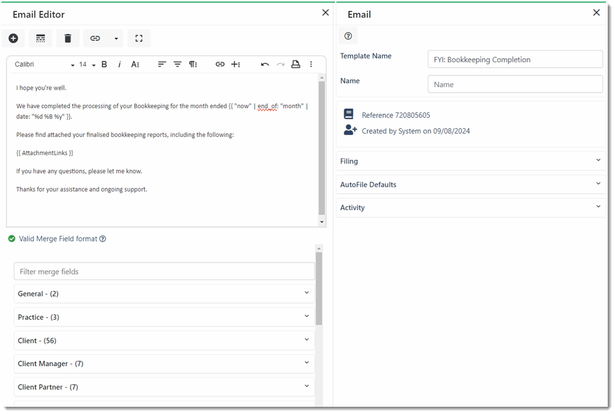Click the top toolbar link icon
The image size is (615, 414).
(x=95, y=38)
